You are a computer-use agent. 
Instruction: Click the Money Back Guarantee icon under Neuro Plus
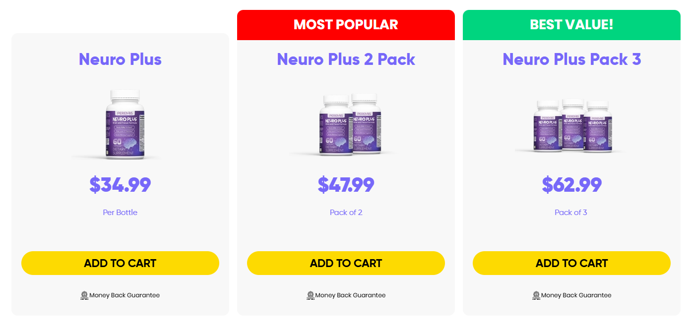[83, 295]
